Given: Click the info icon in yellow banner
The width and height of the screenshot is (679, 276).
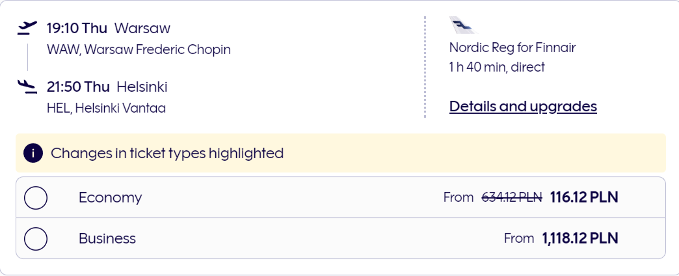Looking at the screenshot, I should pyautogui.click(x=33, y=154).
